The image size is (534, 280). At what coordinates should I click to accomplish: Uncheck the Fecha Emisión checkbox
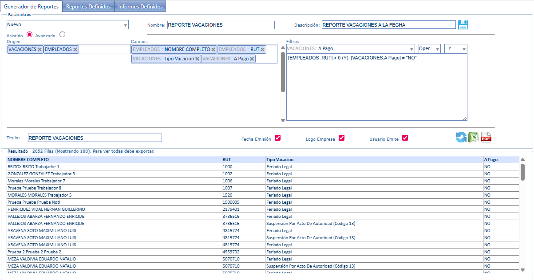tap(278, 138)
